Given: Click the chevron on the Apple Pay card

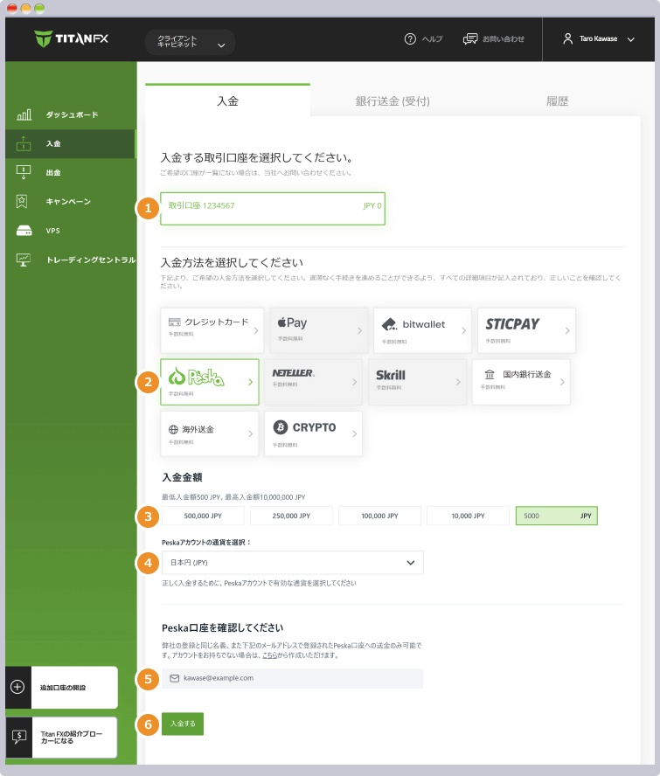Looking at the screenshot, I should coord(360,330).
